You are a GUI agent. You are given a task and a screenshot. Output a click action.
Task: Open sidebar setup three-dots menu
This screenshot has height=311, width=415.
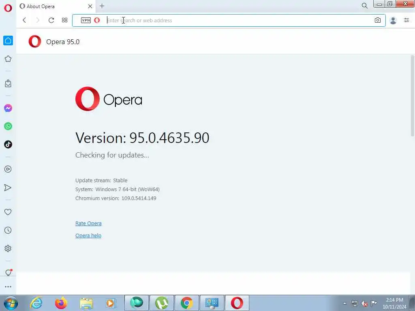[x=8, y=287]
